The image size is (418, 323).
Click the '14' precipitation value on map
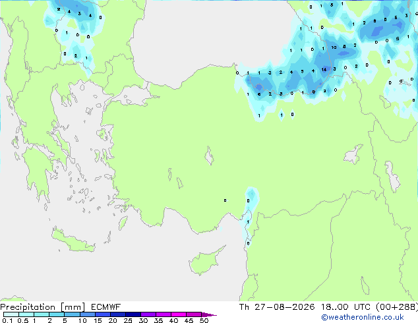(x=324, y=70)
